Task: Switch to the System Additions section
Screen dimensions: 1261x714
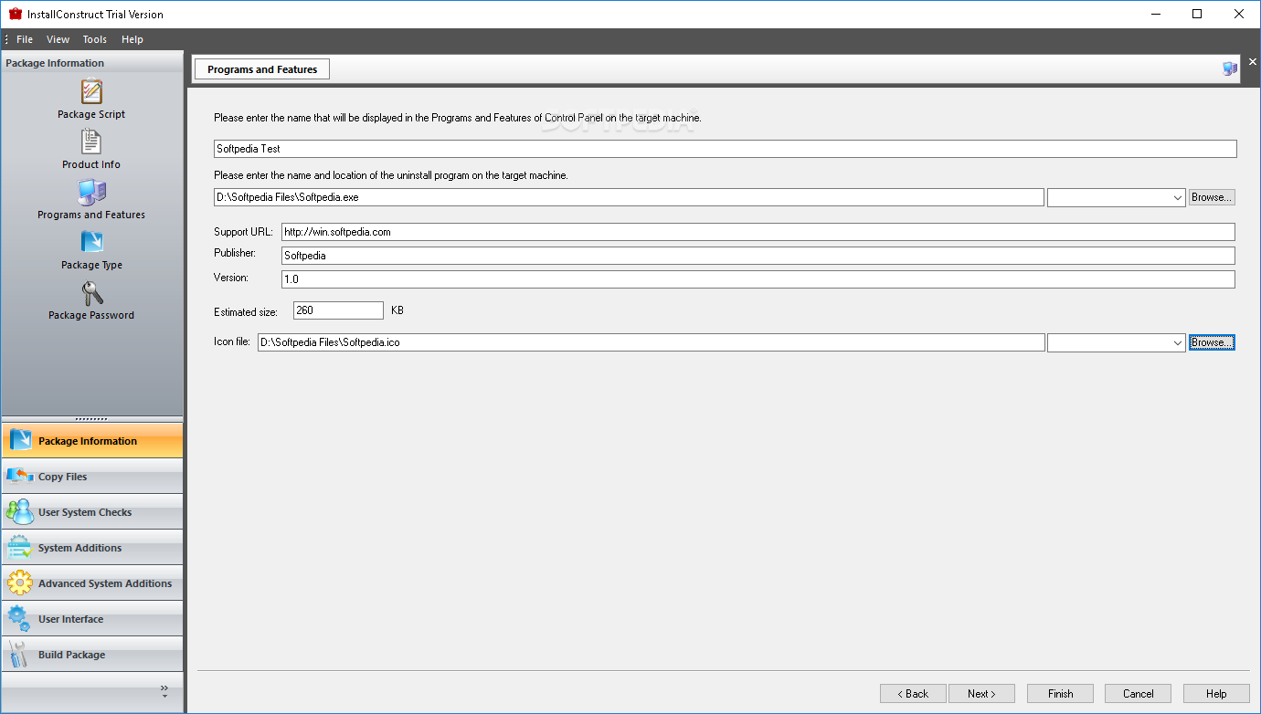Action: 91,548
